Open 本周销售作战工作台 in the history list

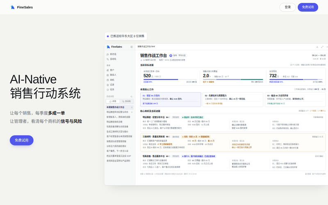(119, 107)
